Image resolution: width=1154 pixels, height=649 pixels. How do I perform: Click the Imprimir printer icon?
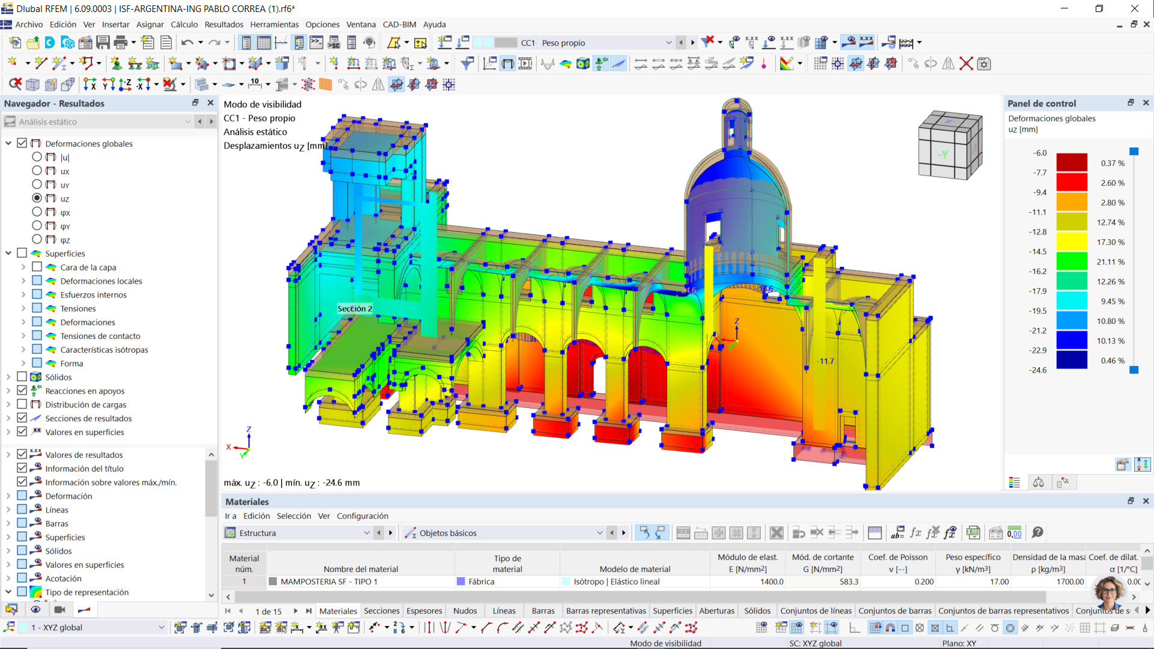pyautogui.click(x=120, y=42)
